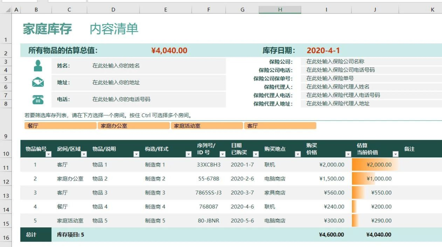Open the 物品/说明 filter dropdown
442x247 pixels.
point(136,154)
